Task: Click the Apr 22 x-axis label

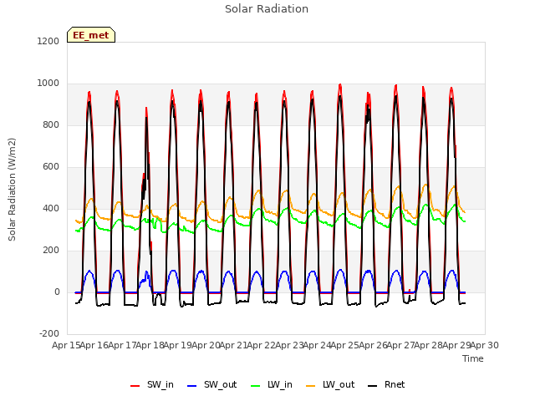Action: pyautogui.click(x=262, y=345)
